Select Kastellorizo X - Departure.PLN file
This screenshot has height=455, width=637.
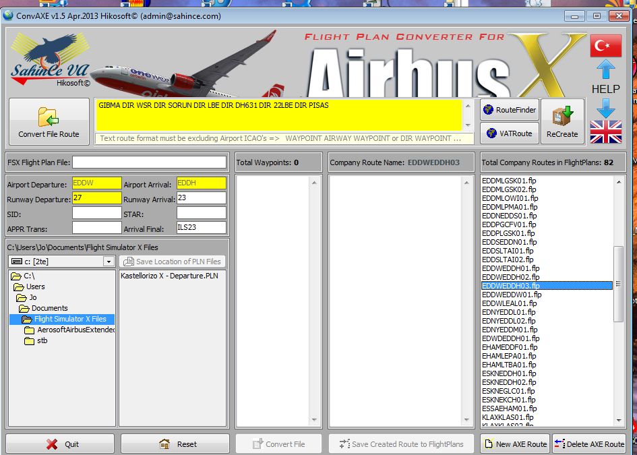(169, 276)
